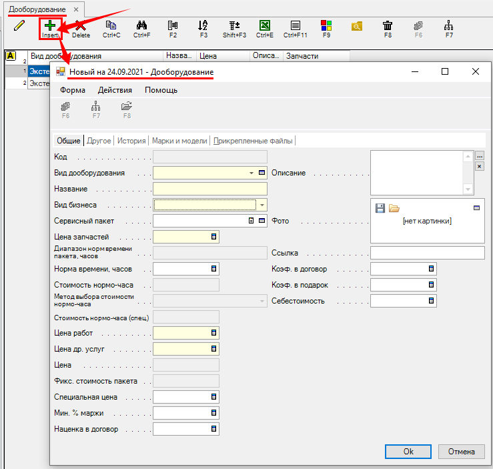
Task: Open the Действия menu
Action: (x=115, y=90)
